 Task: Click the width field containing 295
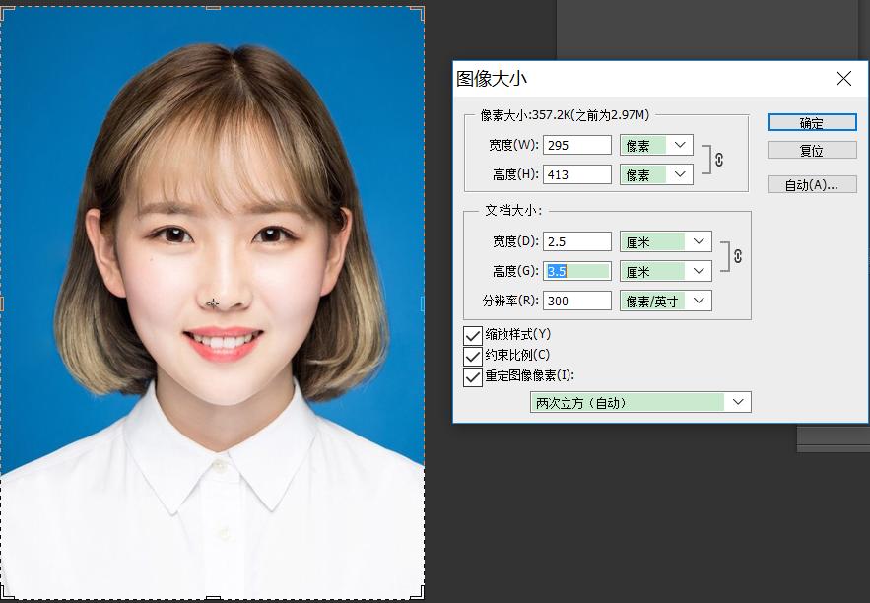(x=577, y=144)
